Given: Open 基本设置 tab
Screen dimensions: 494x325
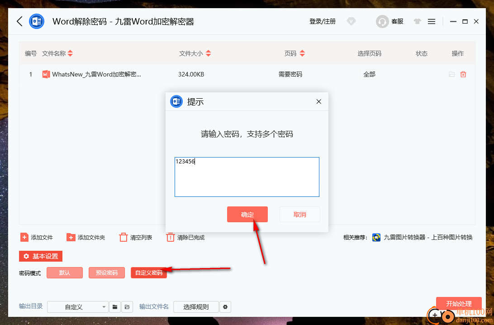Looking at the screenshot, I should pos(41,256).
